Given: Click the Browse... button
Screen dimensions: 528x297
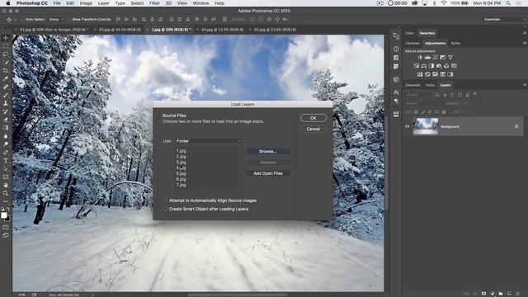Looking at the screenshot, I should 268,152.
